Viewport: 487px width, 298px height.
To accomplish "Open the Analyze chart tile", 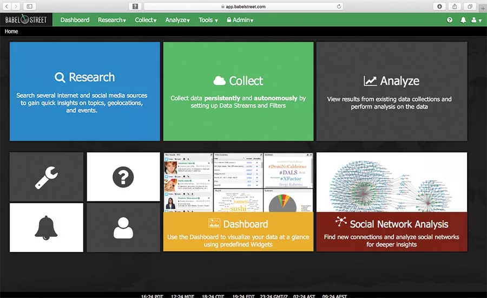I will 392,92.
